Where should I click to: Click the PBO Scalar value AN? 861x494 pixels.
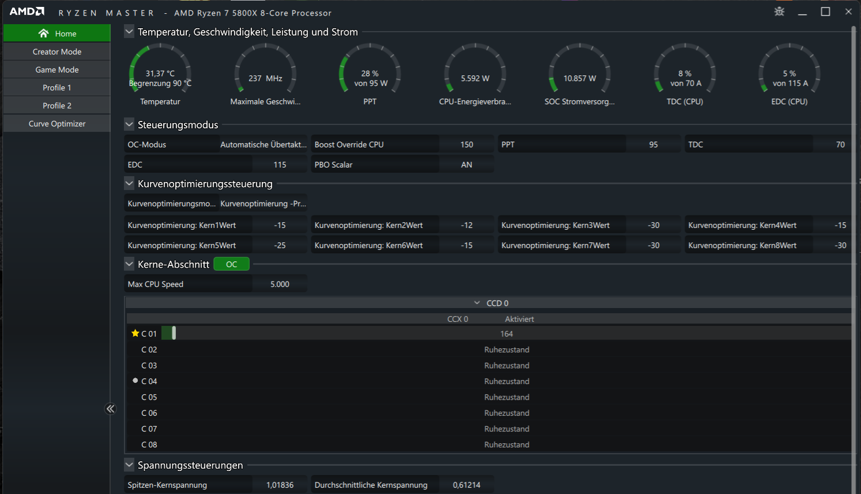(x=467, y=165)
